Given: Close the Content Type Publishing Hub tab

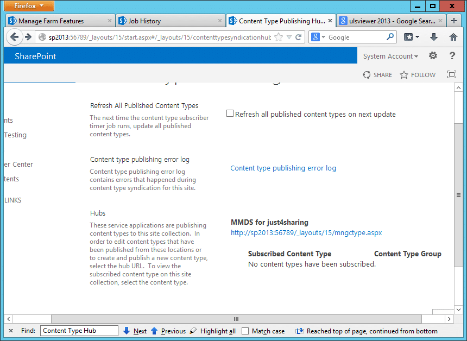Looking at the screenshot, I should point(330,21).
